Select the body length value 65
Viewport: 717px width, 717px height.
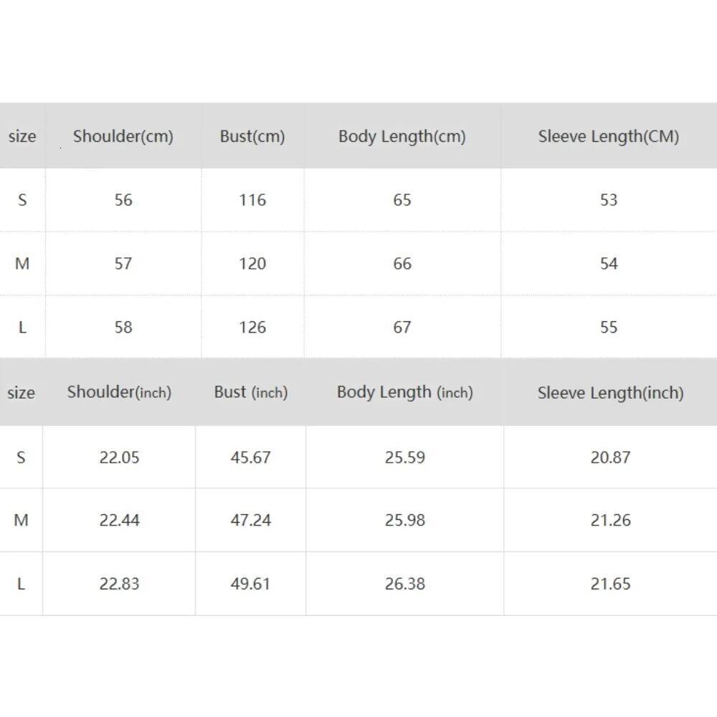[x=402, y=200]
